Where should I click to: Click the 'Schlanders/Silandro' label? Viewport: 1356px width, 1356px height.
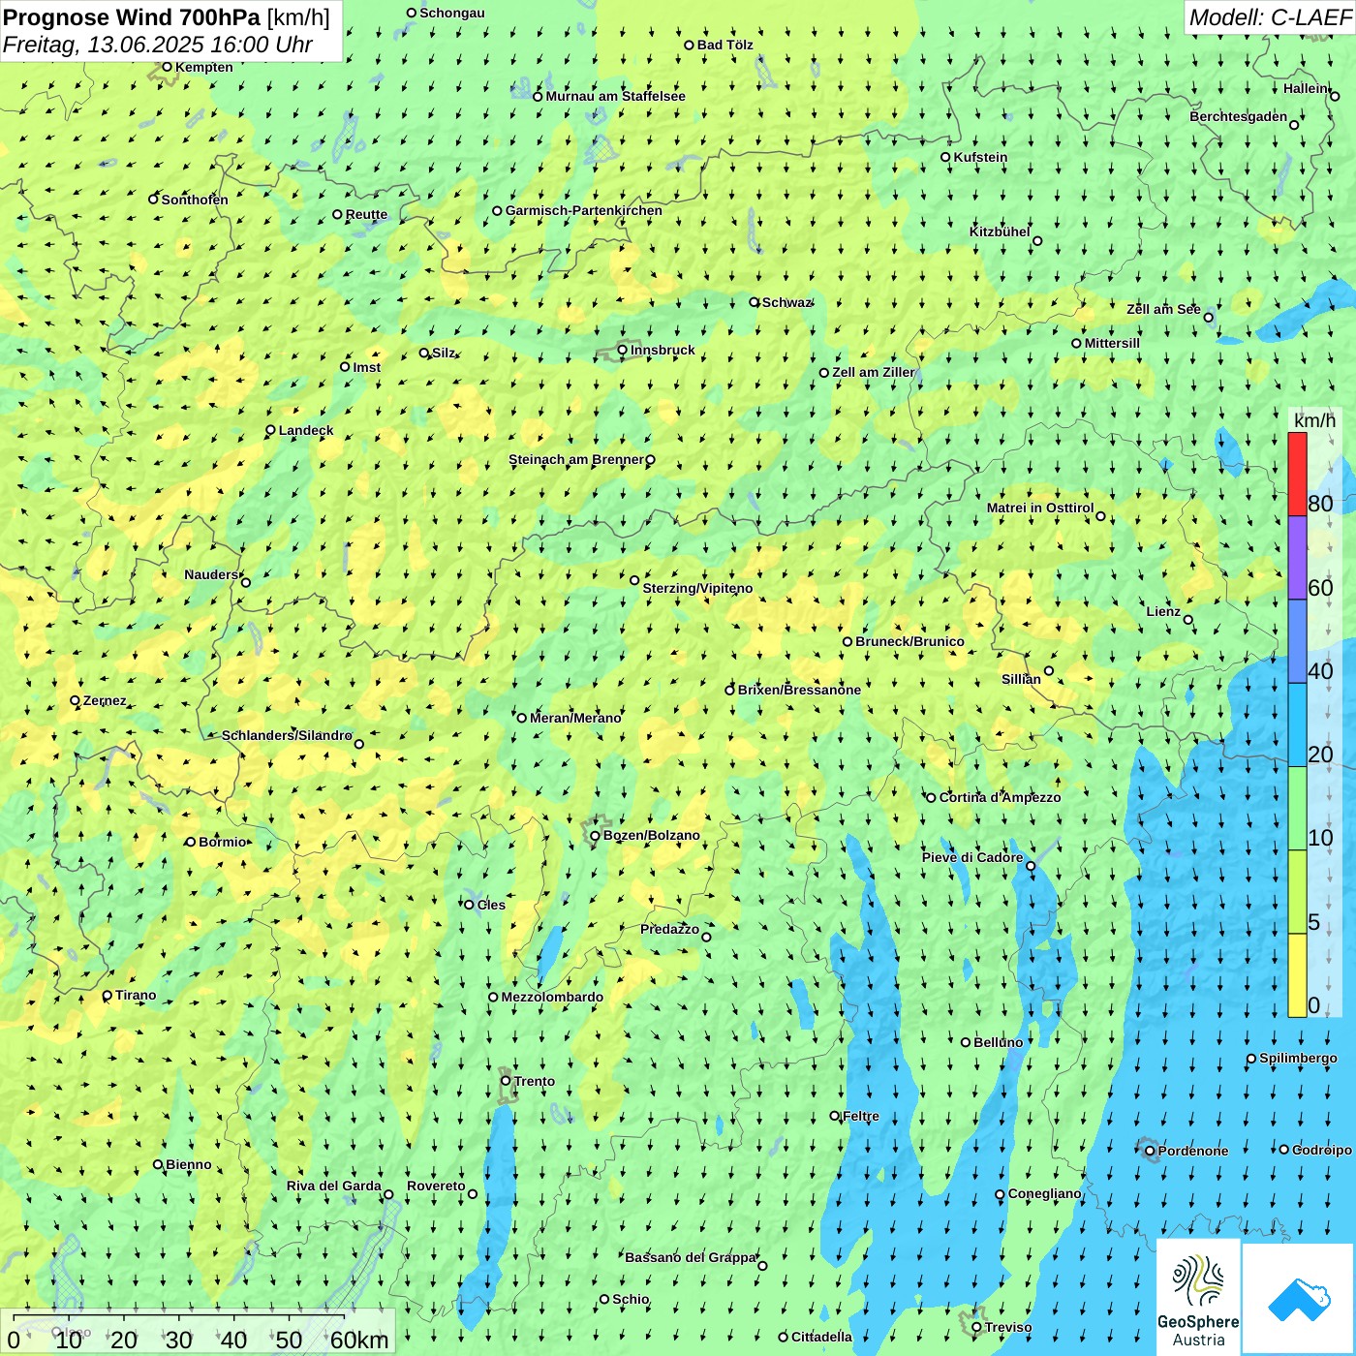tap(287, 735)
